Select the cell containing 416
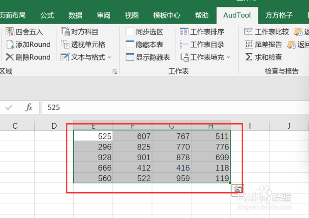The height and width of the screenshot is (218, 309). coord(171,168)
